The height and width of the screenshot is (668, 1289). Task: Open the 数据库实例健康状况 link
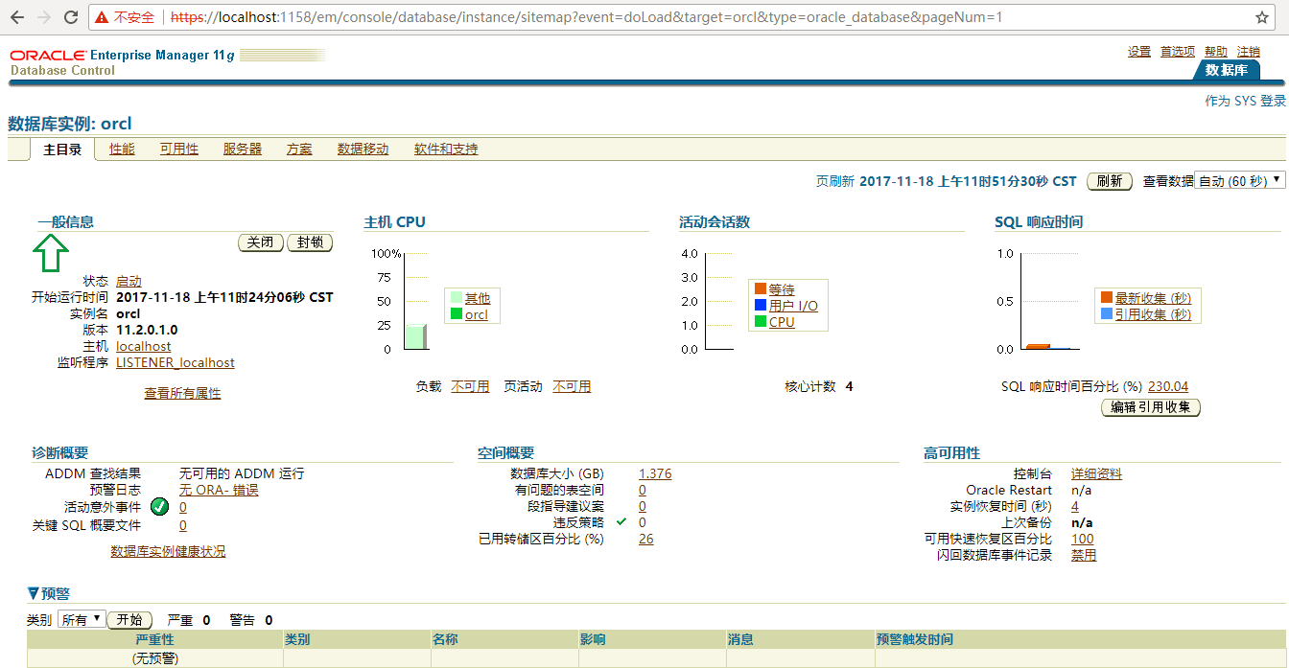(x=168, y=551)
